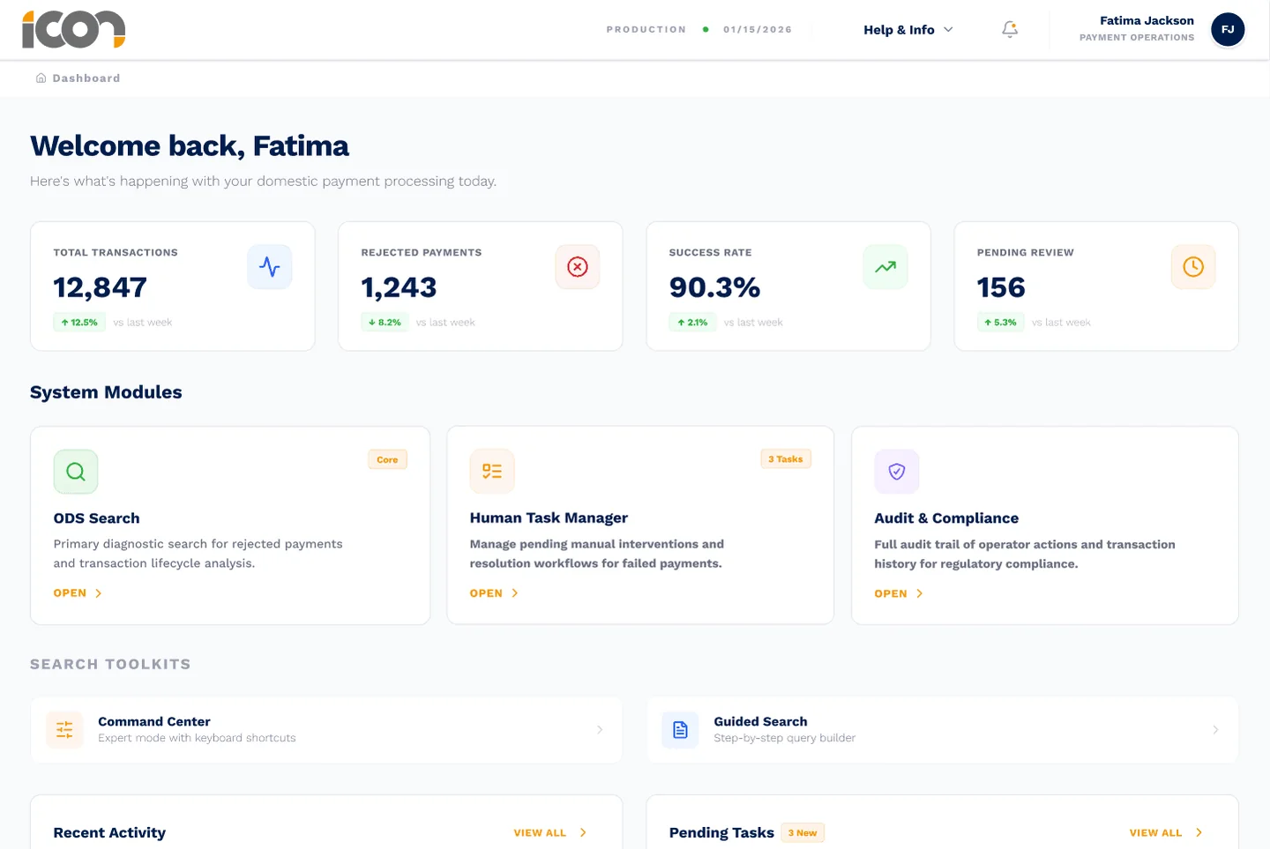Click the Rejected Payments red X icon
This screenshot has height=849, width=1270.
click(x=578, y=266)
